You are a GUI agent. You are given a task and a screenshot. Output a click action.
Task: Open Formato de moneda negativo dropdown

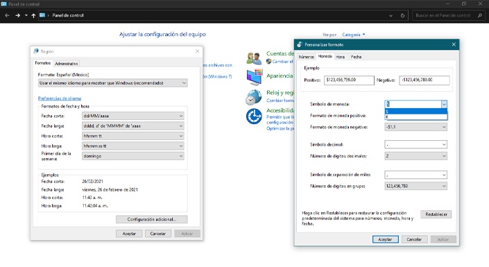(x=415, y=127)
